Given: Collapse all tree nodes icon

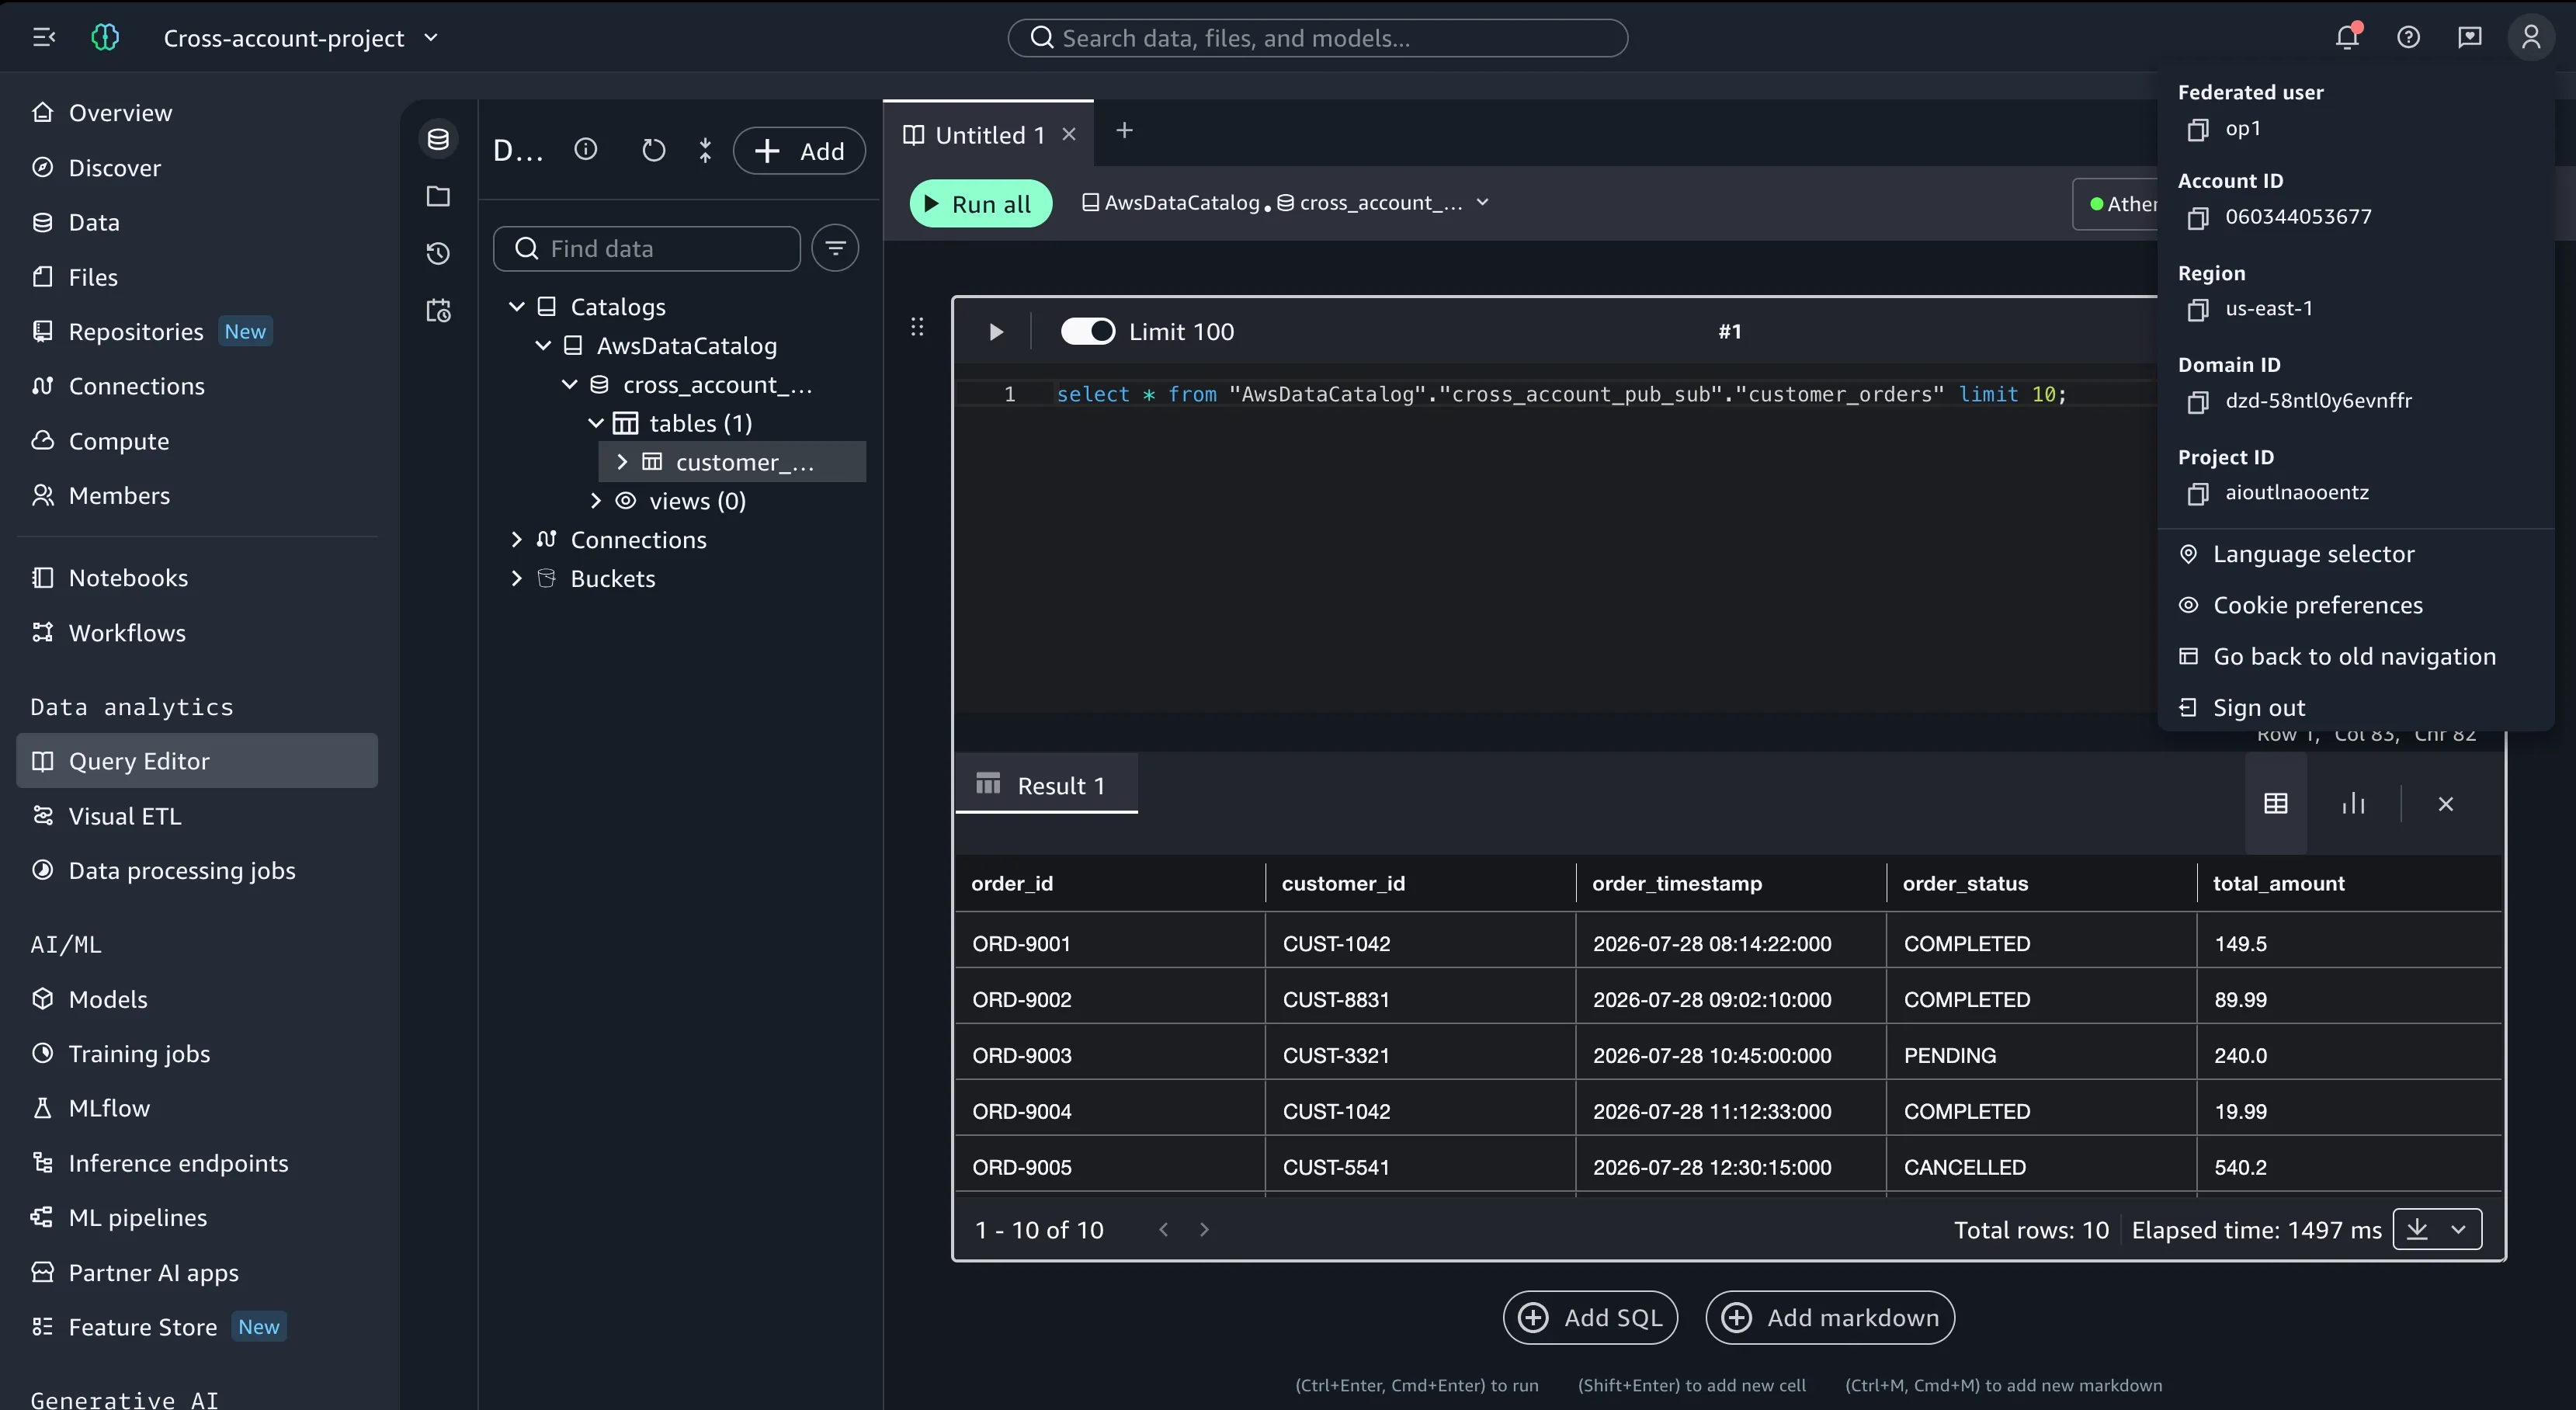Looking at the screenshot, I should 705,151.
